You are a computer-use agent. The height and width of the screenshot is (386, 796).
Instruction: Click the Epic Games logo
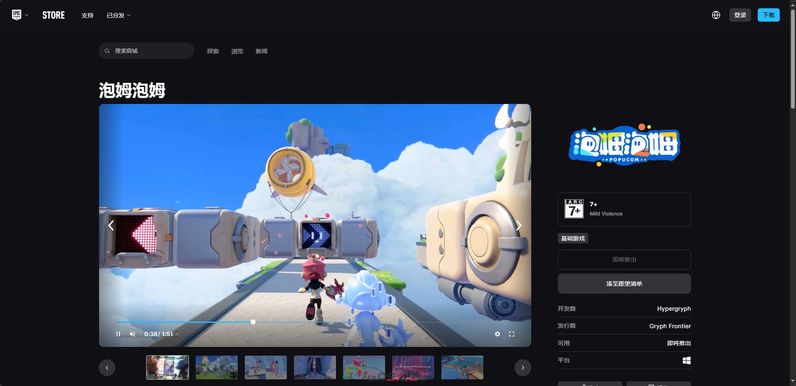tap(16, 15)
